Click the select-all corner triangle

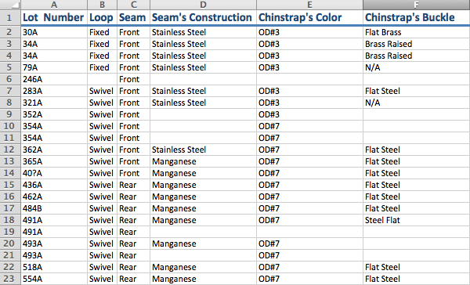[x=10, y=5]
